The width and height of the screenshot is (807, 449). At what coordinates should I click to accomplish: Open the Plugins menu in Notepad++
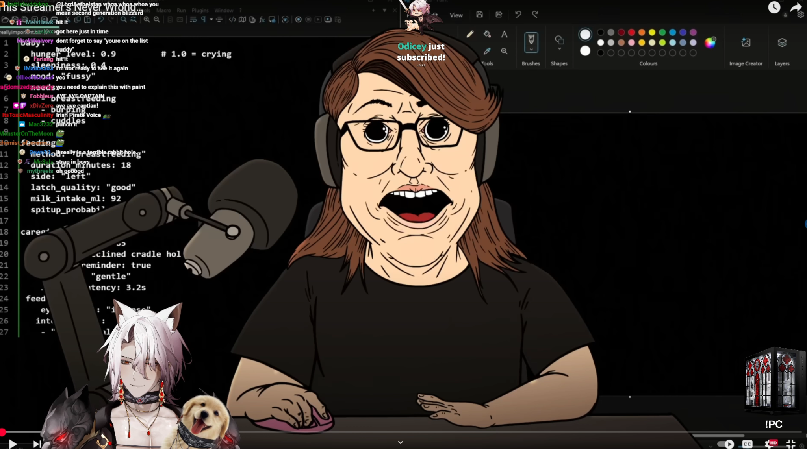[200, 10]
